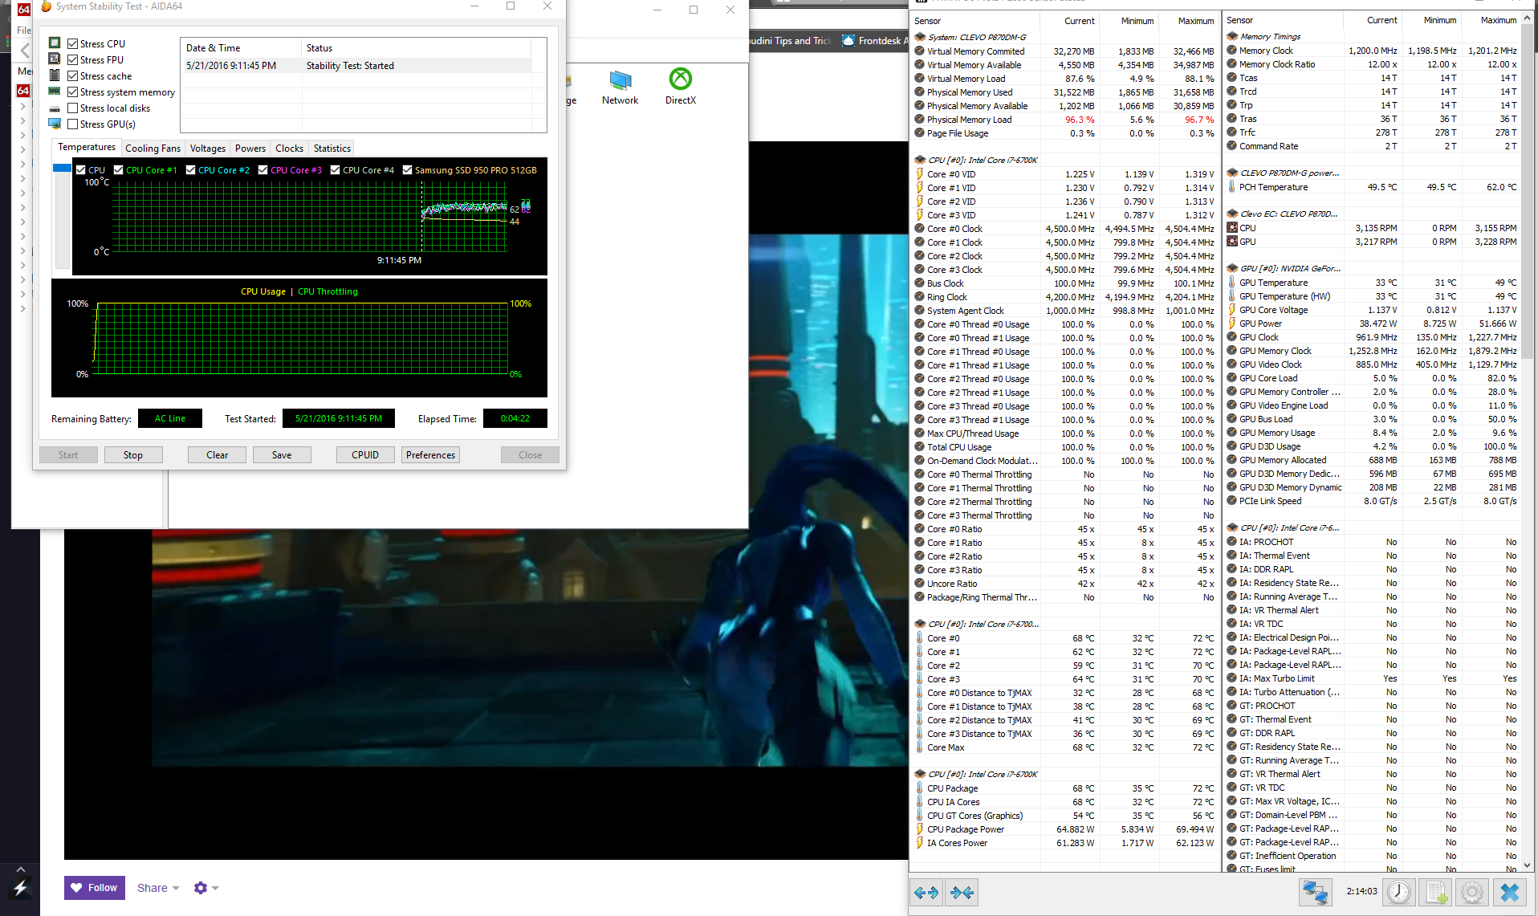Select the Clocks tab
This screenshot has height=916, width=1538.
(x=290, y=149)
